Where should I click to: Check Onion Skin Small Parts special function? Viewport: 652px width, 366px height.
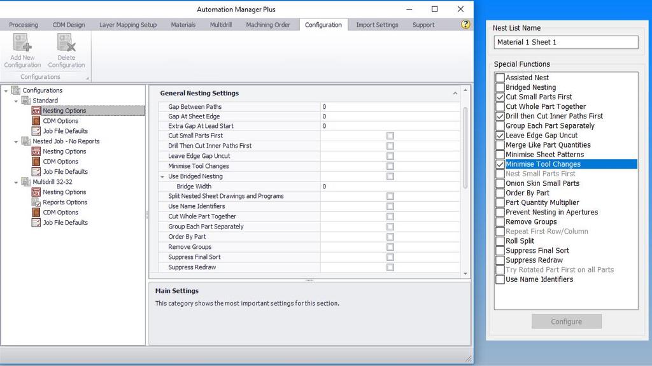tap(500, 183)
